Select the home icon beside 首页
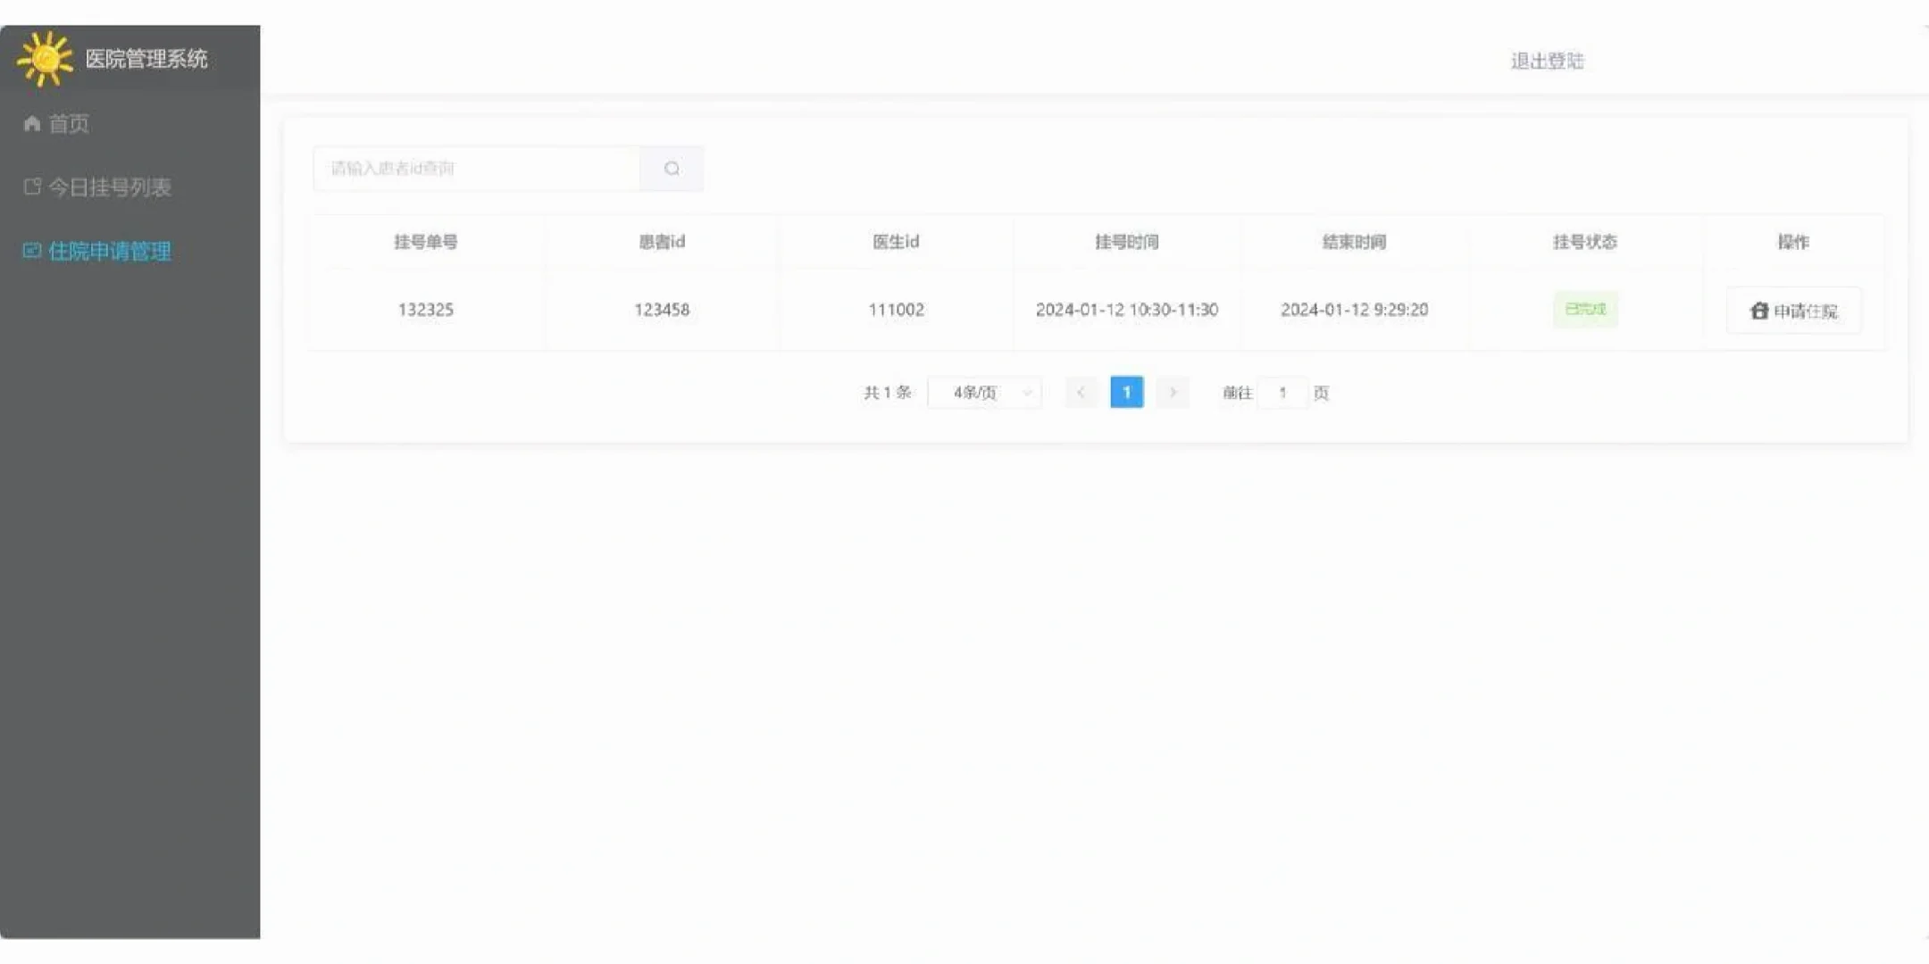The image size is (1929, 964). pos(31,122)
